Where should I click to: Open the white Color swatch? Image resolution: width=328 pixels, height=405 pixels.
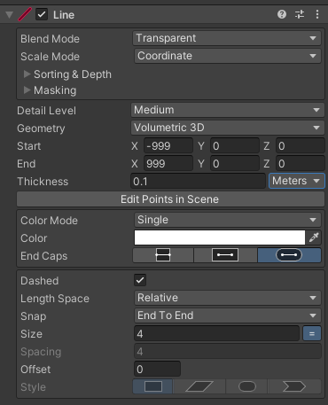[220, 238]
